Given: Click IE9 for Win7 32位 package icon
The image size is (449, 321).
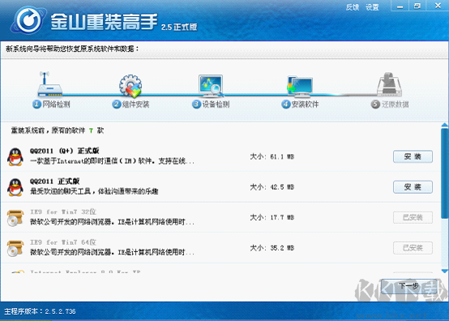Looking at the screenshot, I should [x=15, y=218].
